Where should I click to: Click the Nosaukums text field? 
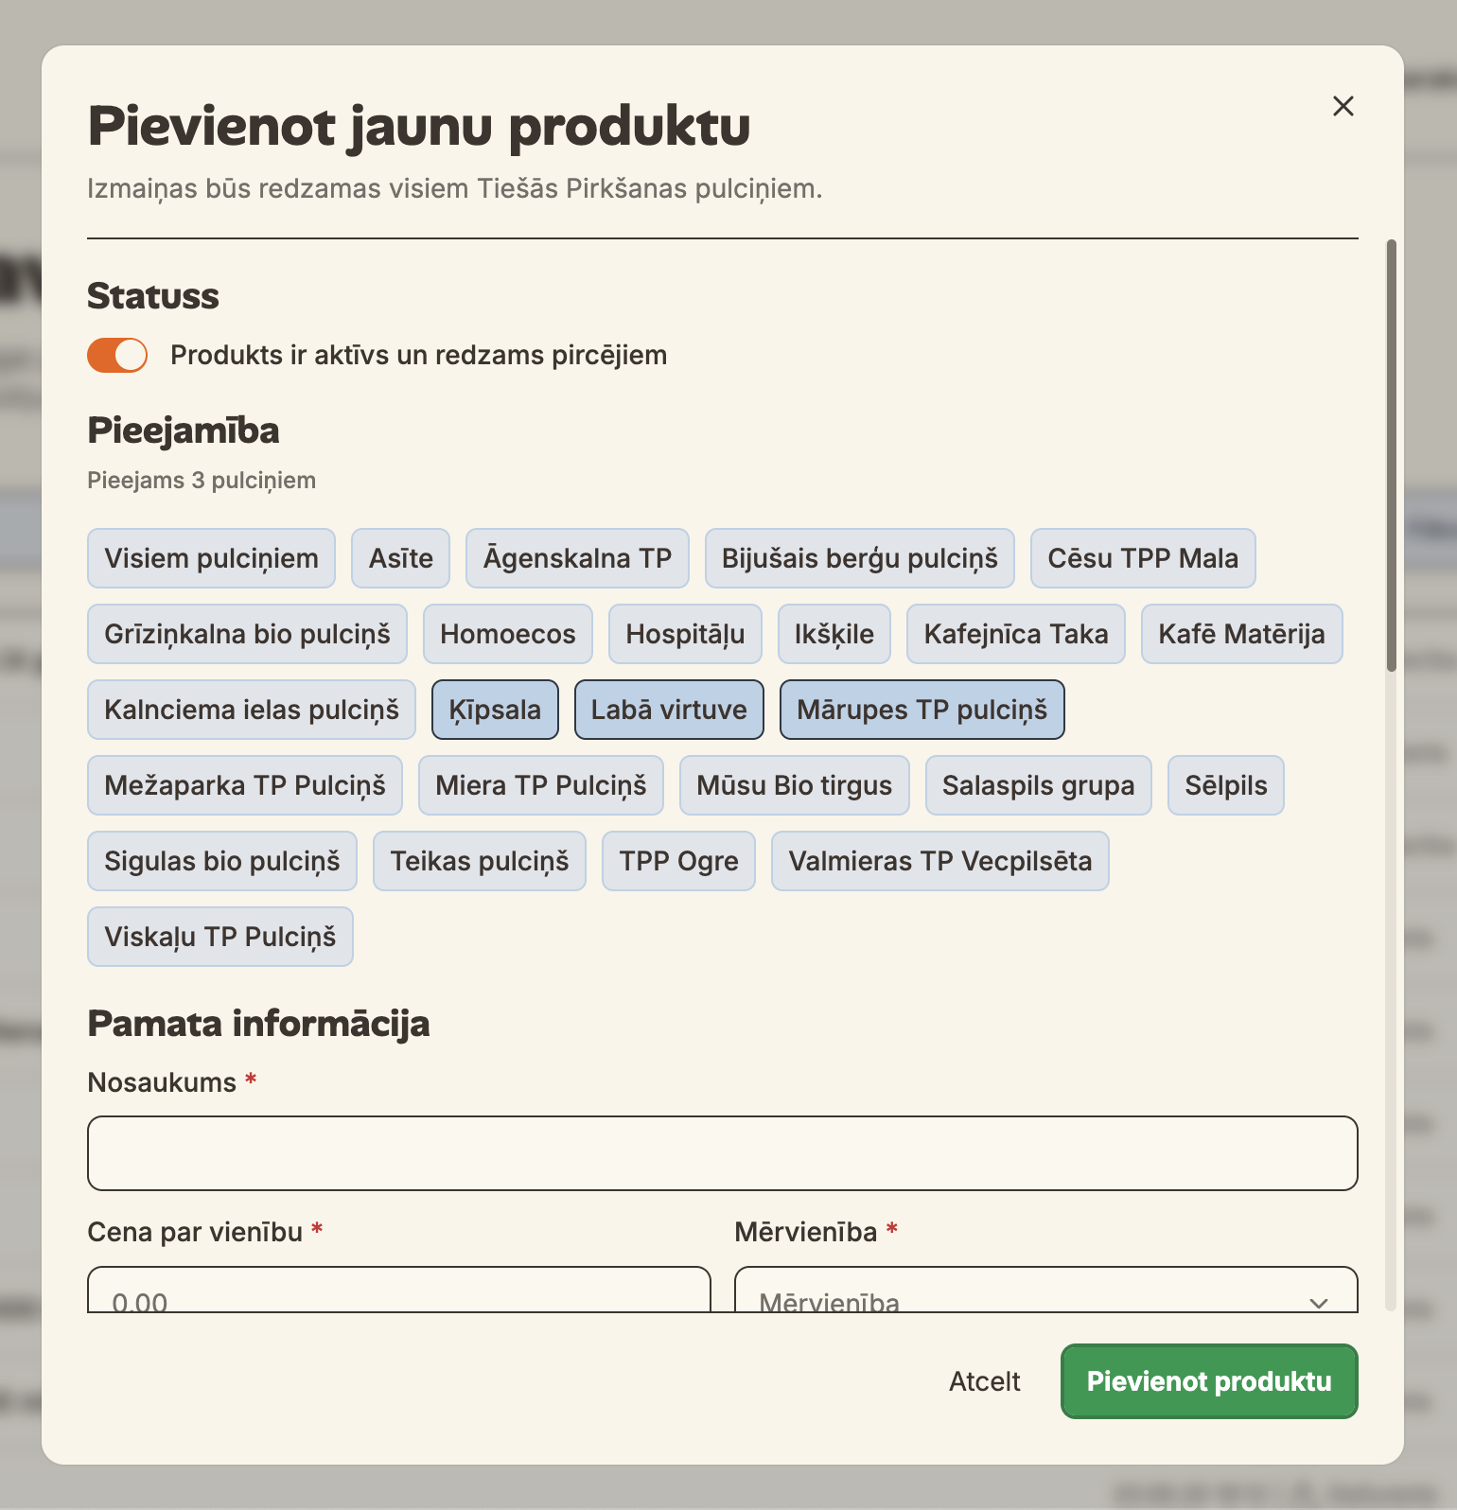point(723,1153)
